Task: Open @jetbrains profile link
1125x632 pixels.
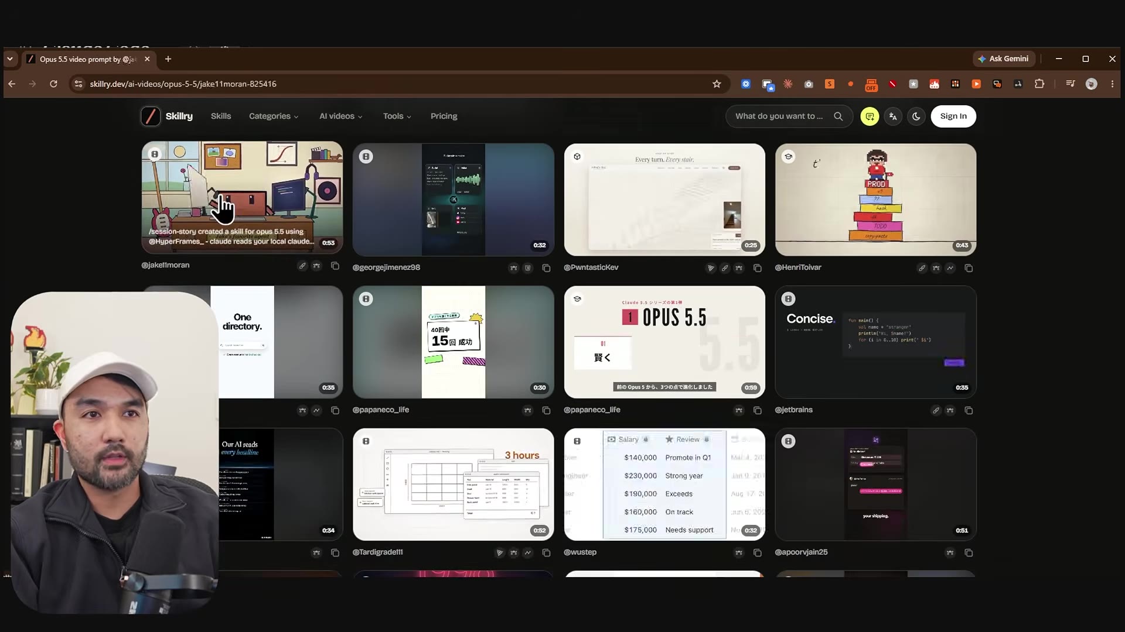Action: 793,410
